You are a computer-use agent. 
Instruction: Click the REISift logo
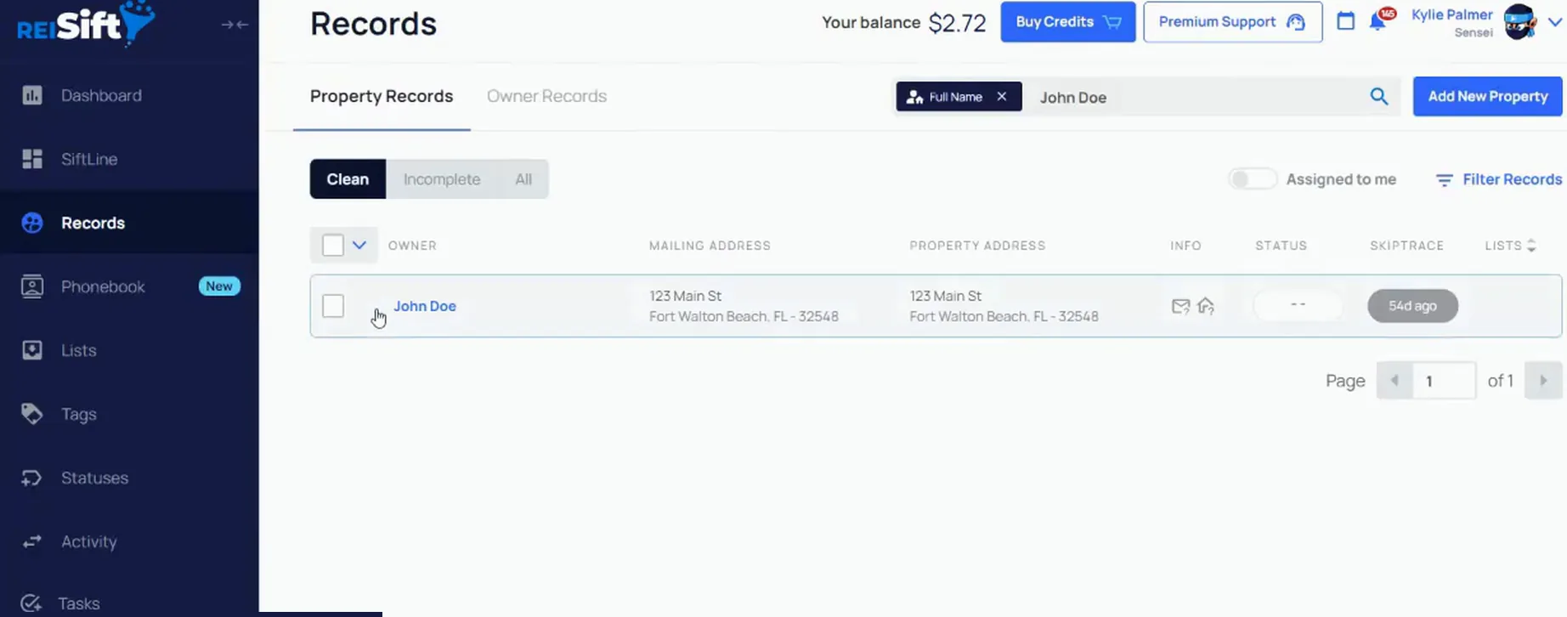point(86,24)
